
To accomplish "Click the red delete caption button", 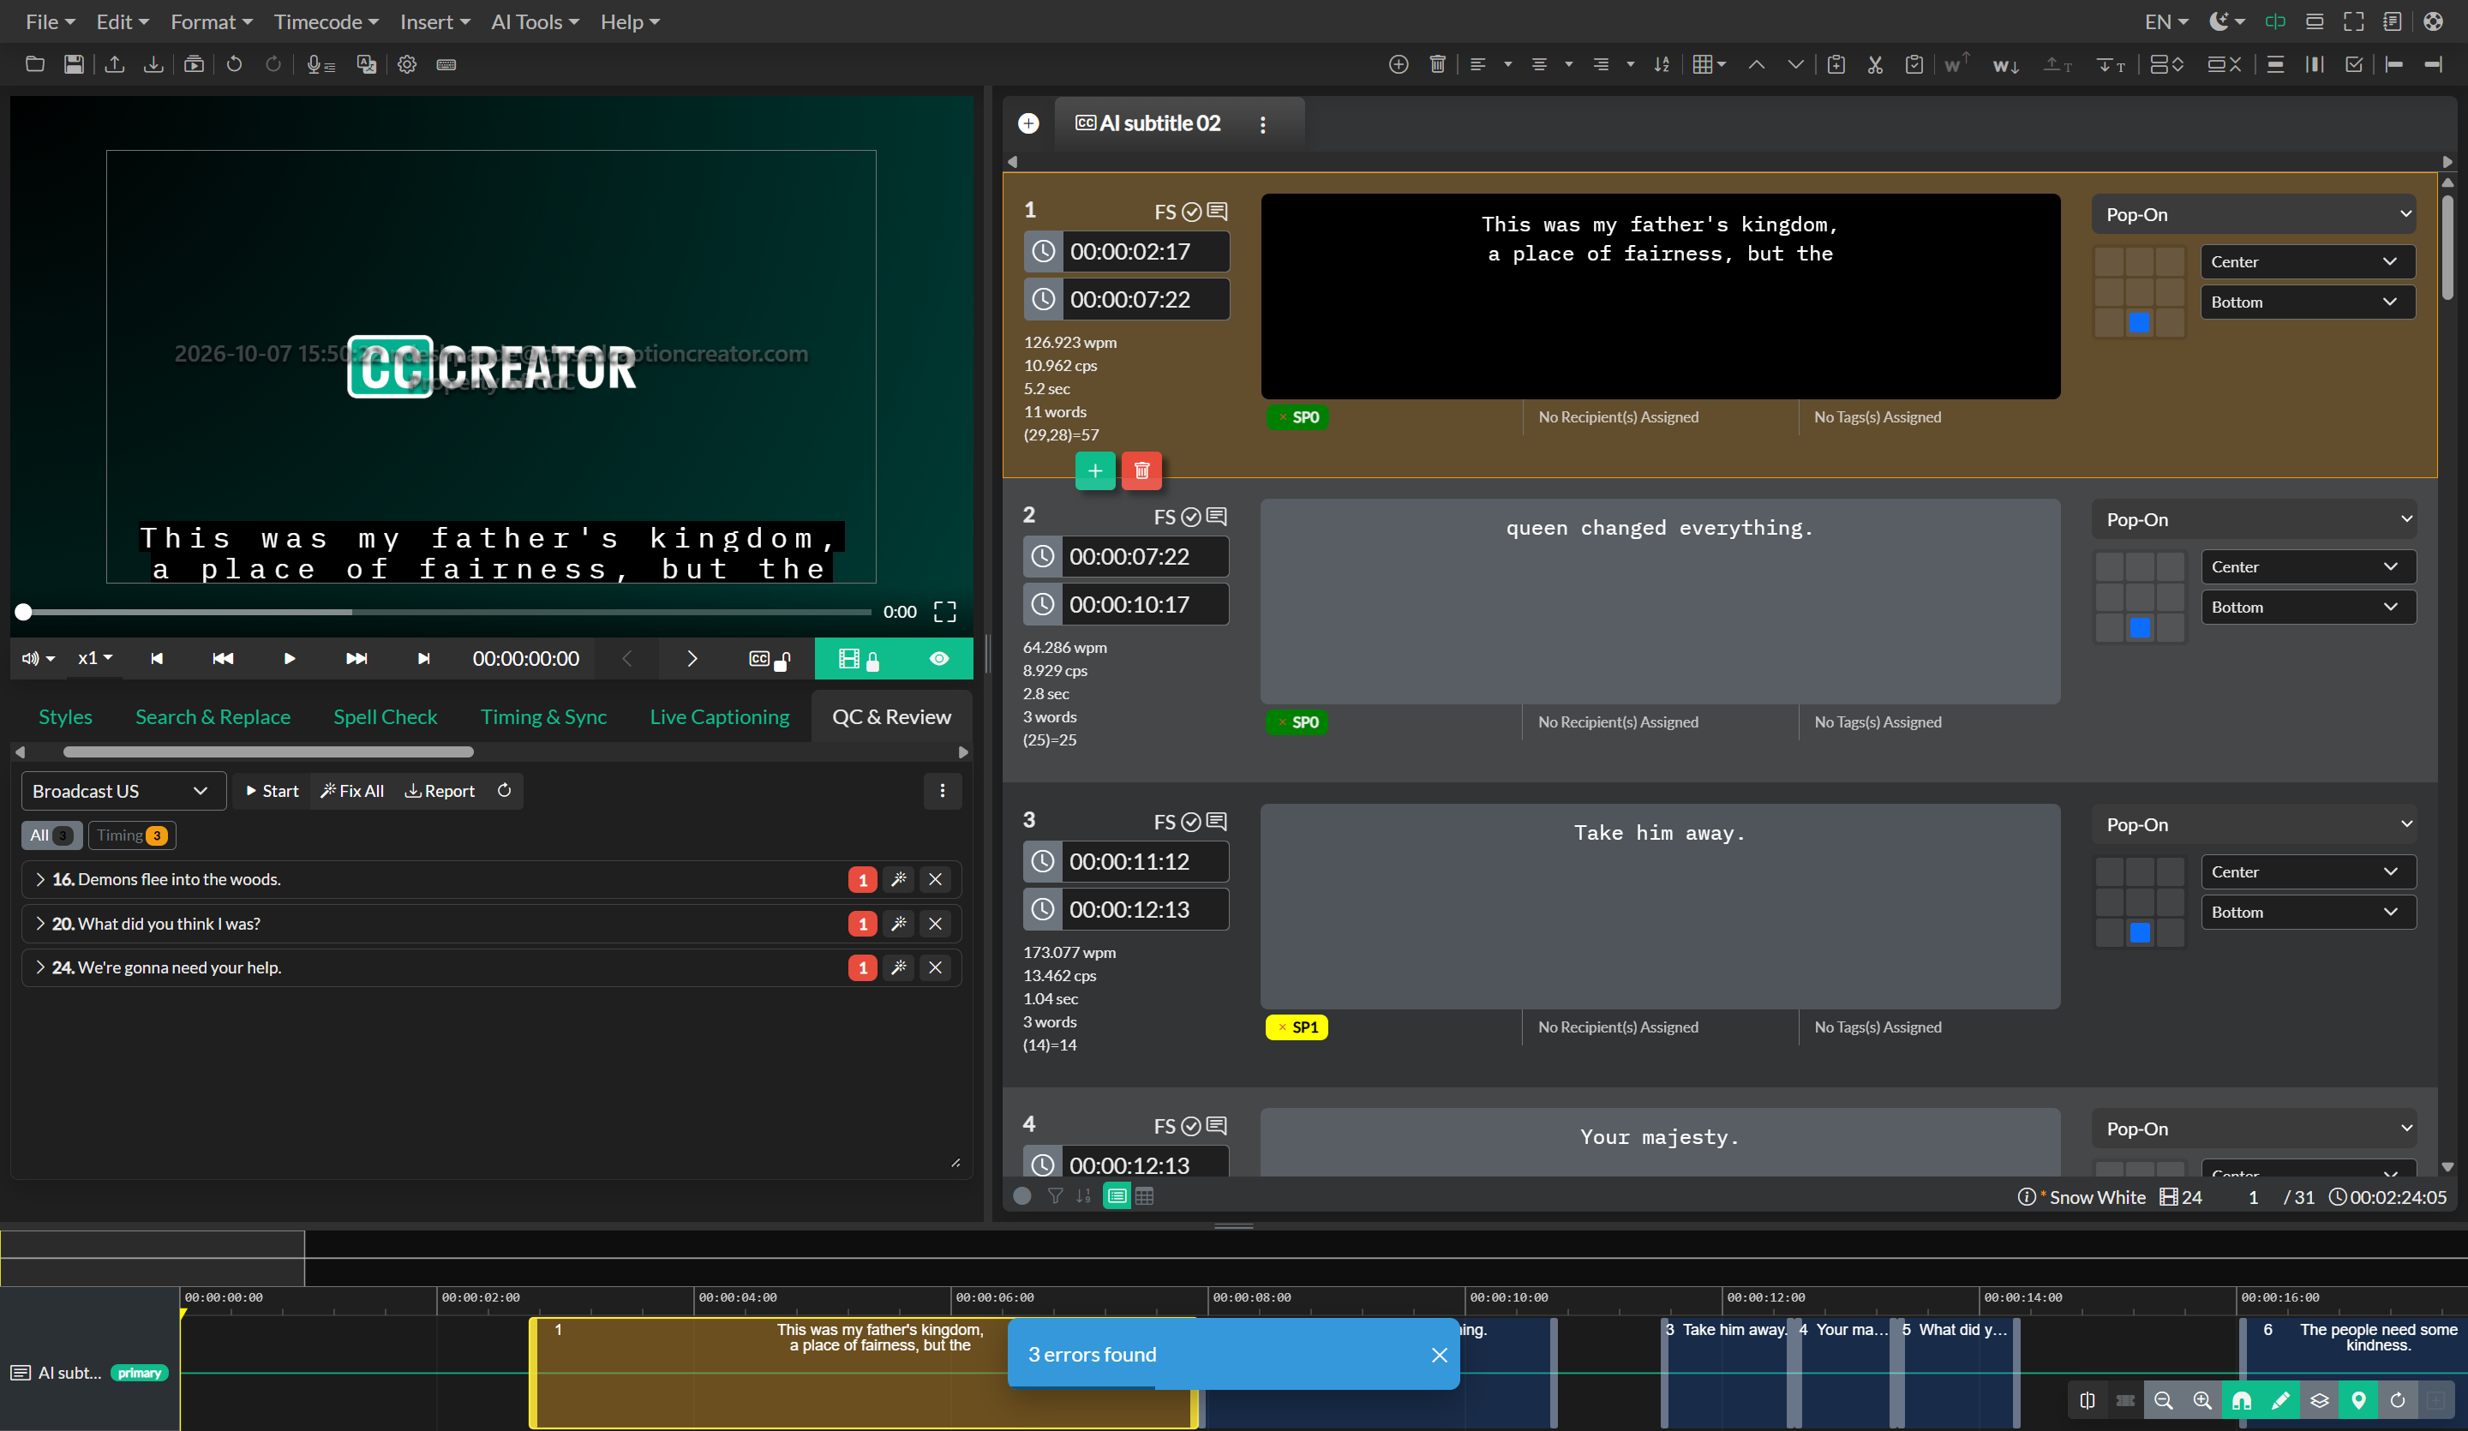I will click(x=1141, y=471).
